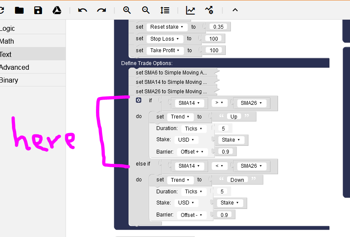Open Google Drive integration icon

click(57, 10)
